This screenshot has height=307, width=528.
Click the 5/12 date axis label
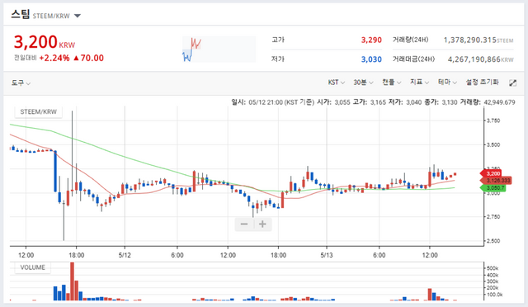125,255
